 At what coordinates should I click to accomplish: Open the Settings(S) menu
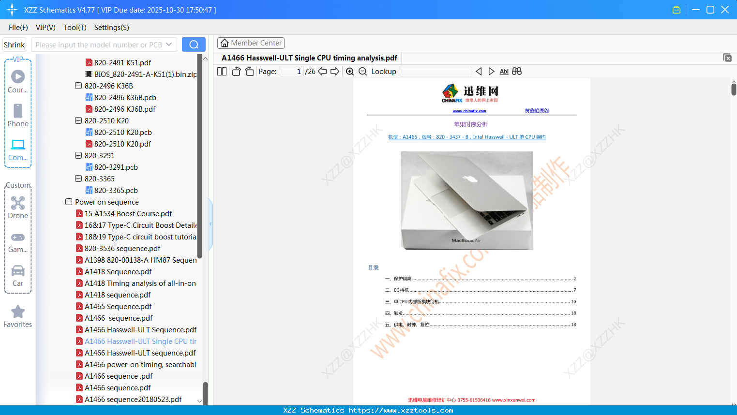point(112,28)
